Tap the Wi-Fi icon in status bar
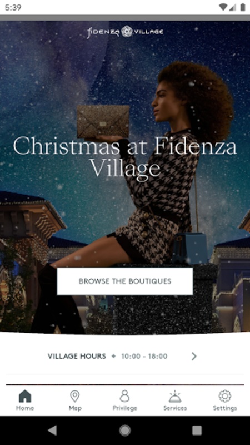This screenshot has height=445, width=250. tap(223, 7)
